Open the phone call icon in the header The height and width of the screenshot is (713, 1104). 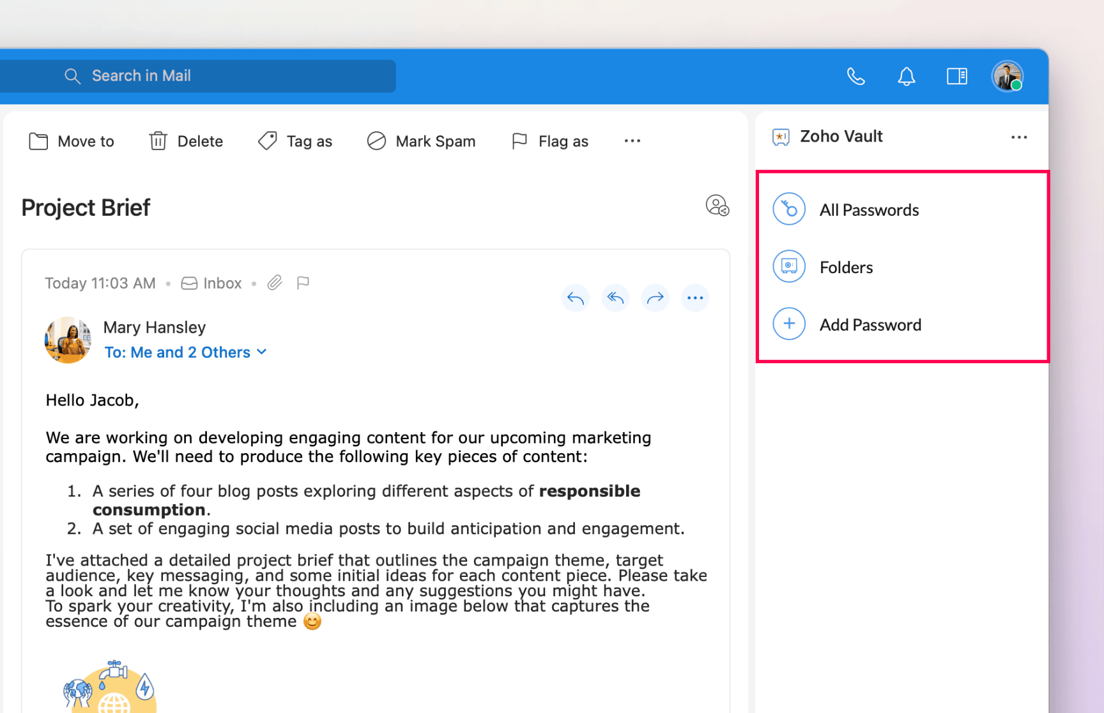pyautogui.click(x=855, y=77)
